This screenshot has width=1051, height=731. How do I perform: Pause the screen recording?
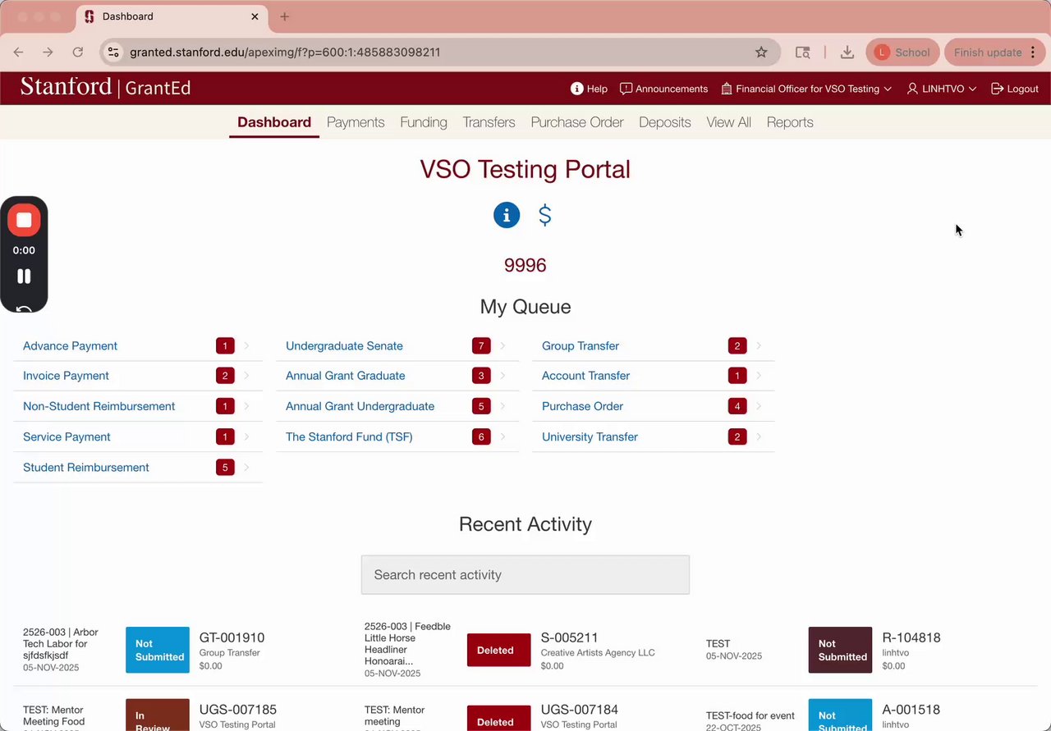24,276
